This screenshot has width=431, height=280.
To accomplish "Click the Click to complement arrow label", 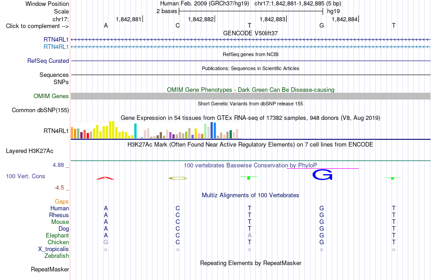I will coord(37,26).
